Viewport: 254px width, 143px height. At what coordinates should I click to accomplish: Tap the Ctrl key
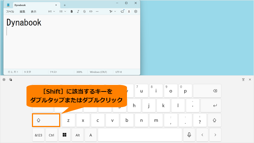(x=52, y=135)
